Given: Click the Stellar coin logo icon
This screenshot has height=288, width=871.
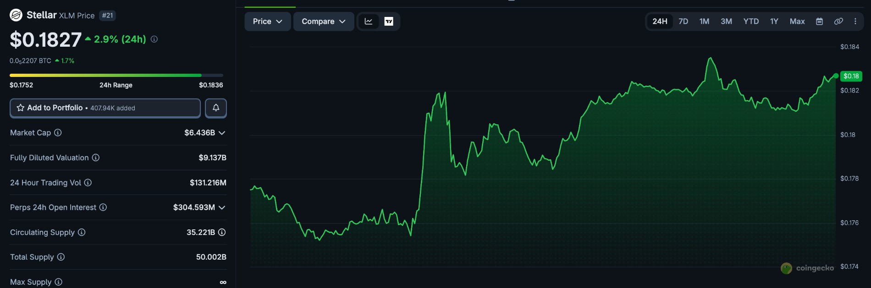Looking at the screenshot, I should click(x=16, y=16).
